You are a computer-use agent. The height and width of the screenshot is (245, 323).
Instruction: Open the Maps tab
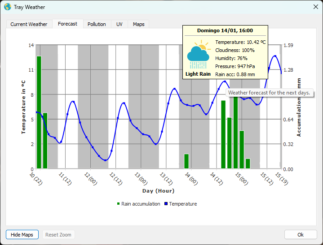coord(138,24)
